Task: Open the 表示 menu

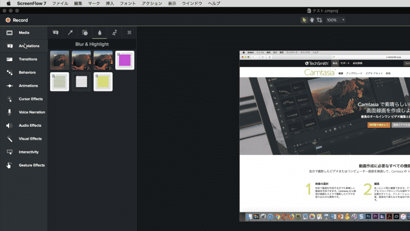Action: pyautogui.click(x=172, y=3)
